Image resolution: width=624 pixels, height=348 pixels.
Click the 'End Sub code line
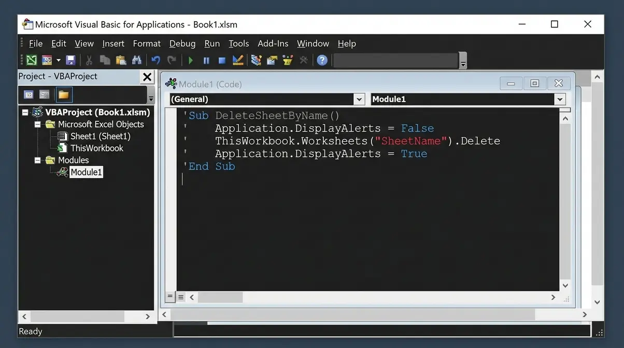tap(209, 166)
